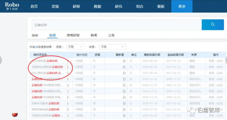
Task: Open the 频度 dropdown
Action: [75, 47]
